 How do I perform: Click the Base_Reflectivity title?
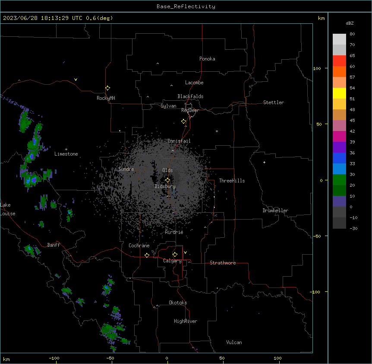186,6
